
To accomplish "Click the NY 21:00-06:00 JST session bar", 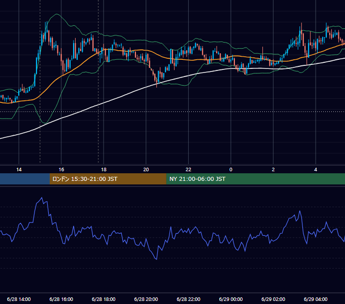I will (255, 179).
